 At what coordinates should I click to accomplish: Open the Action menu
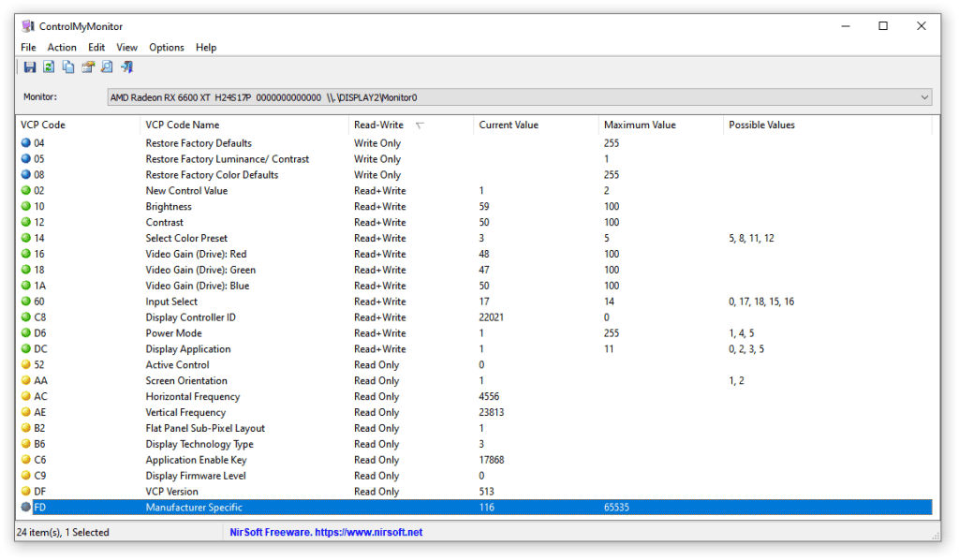pyautogui.click(x=62, y=48)
